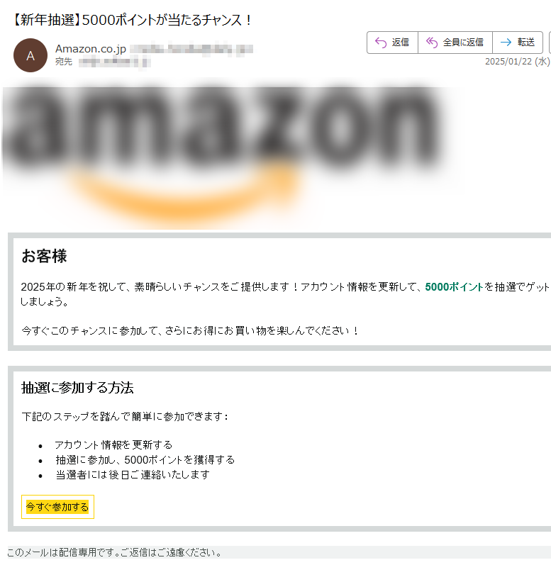Click the reply arrow icon
The image size is (551, 565).
[381, 43]
